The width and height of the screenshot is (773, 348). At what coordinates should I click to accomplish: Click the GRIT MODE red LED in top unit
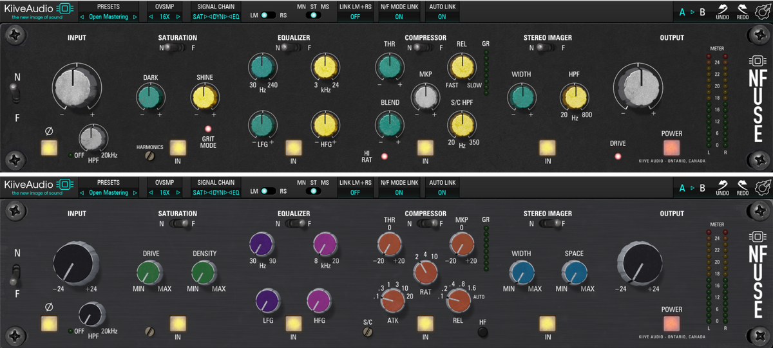click(x=208, y=129)
